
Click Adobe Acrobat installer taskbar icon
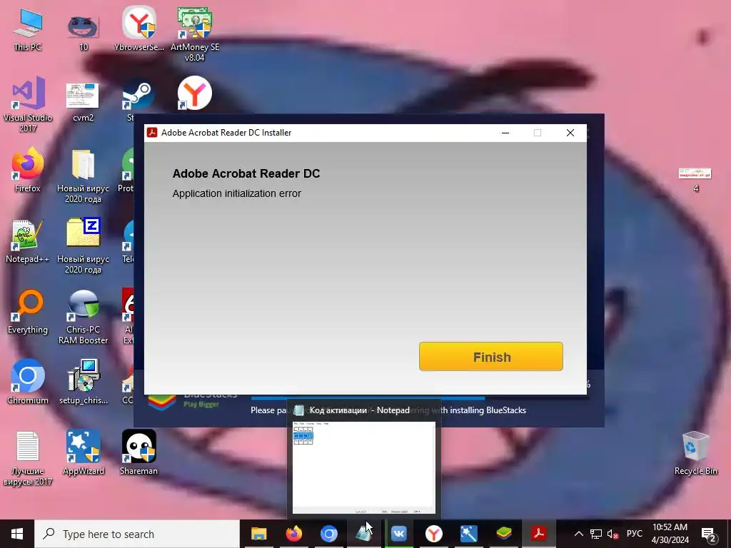tap(538, 534)
